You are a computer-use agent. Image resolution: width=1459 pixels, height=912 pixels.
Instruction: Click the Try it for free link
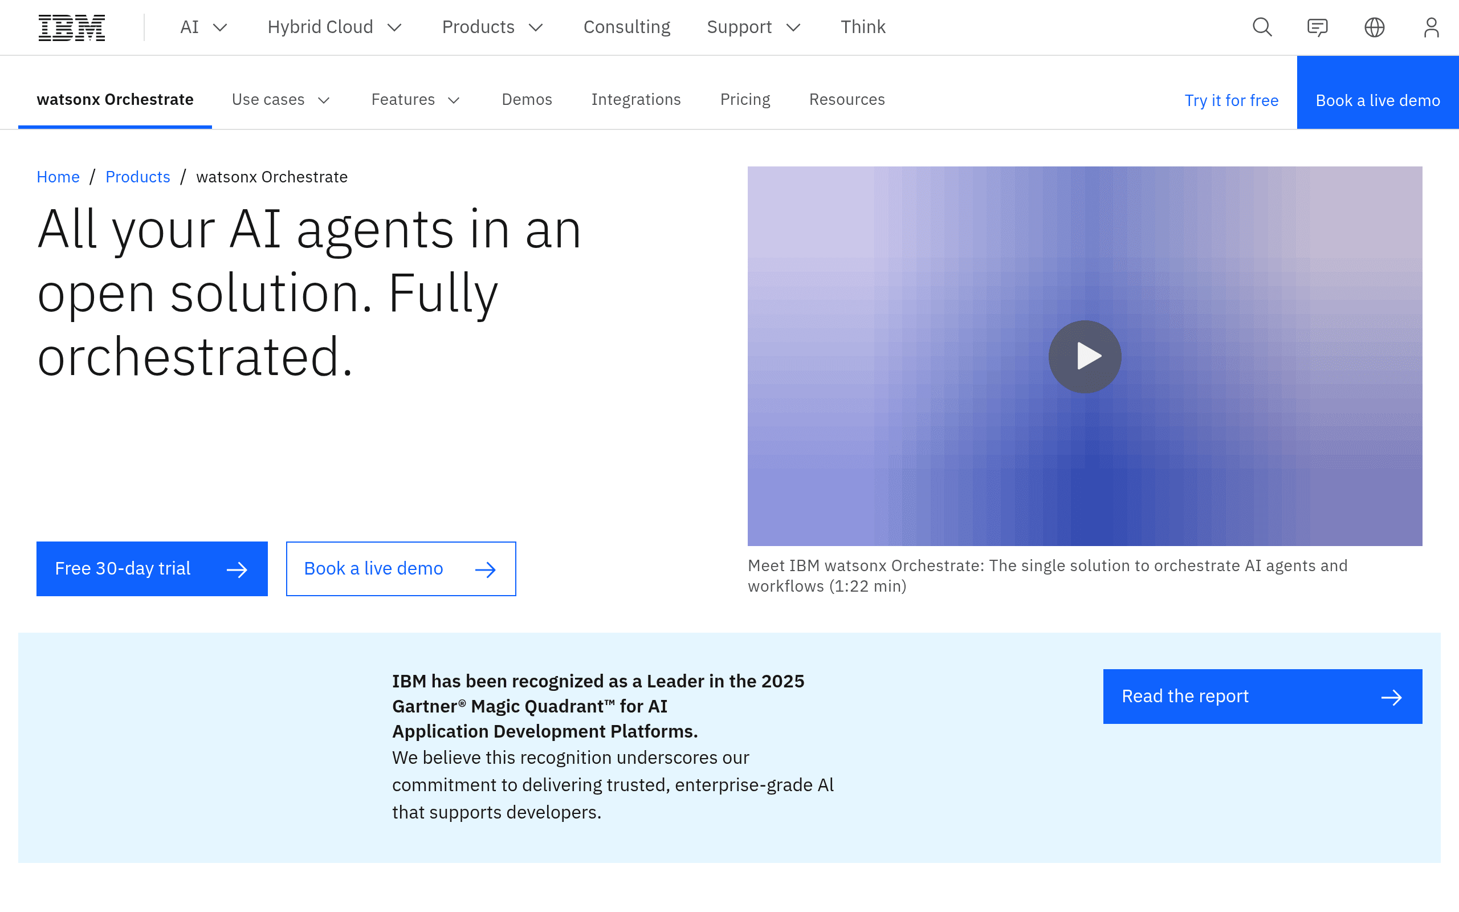click(x=1231, y=100)
